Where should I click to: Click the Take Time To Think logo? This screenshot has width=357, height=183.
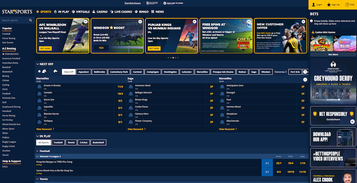pyautogui.click(x=173, y=3)
